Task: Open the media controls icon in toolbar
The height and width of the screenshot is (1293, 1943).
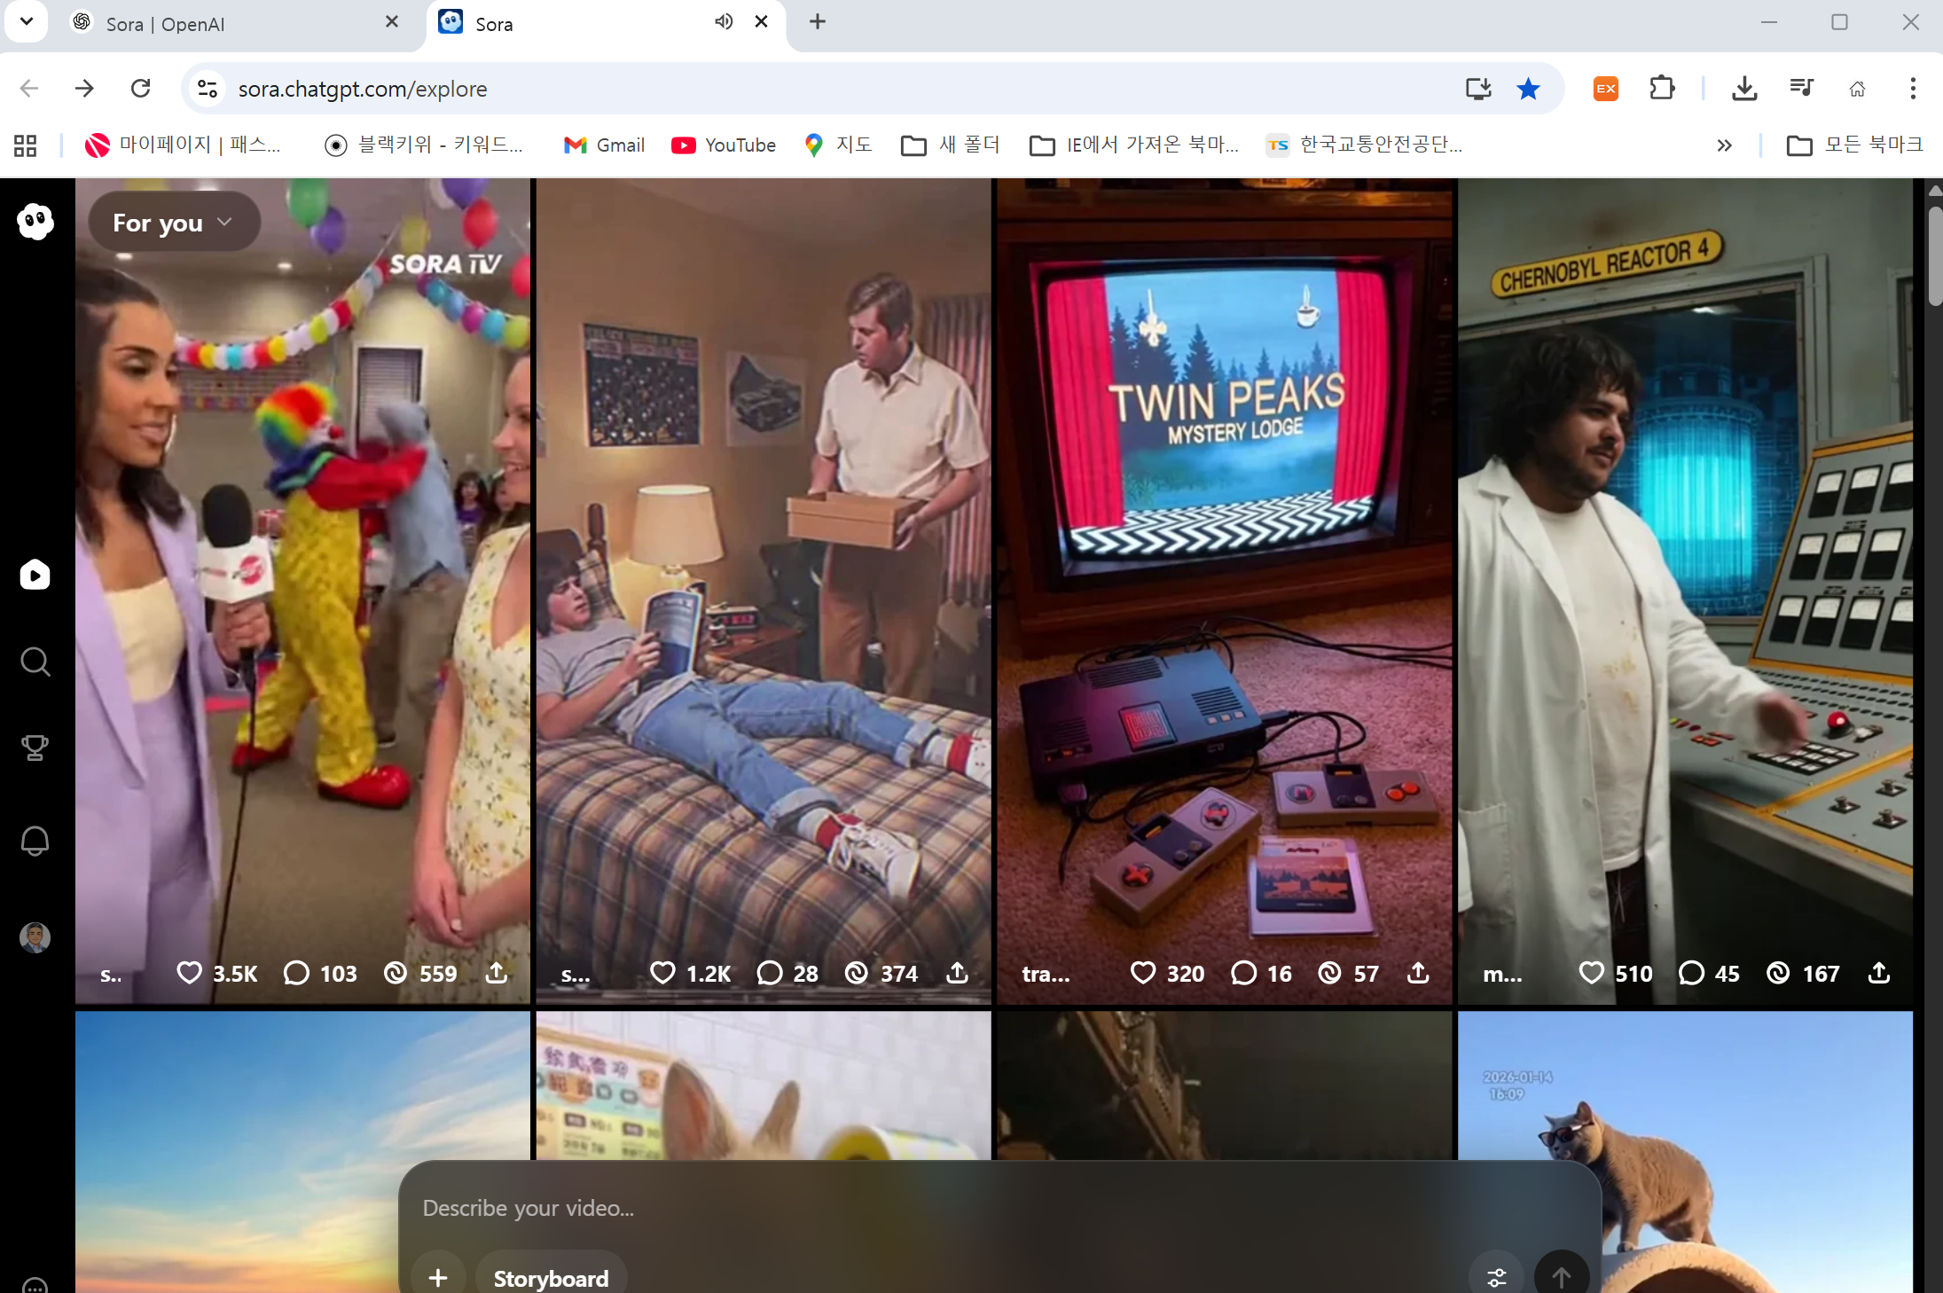Action: click(1801, 89)
